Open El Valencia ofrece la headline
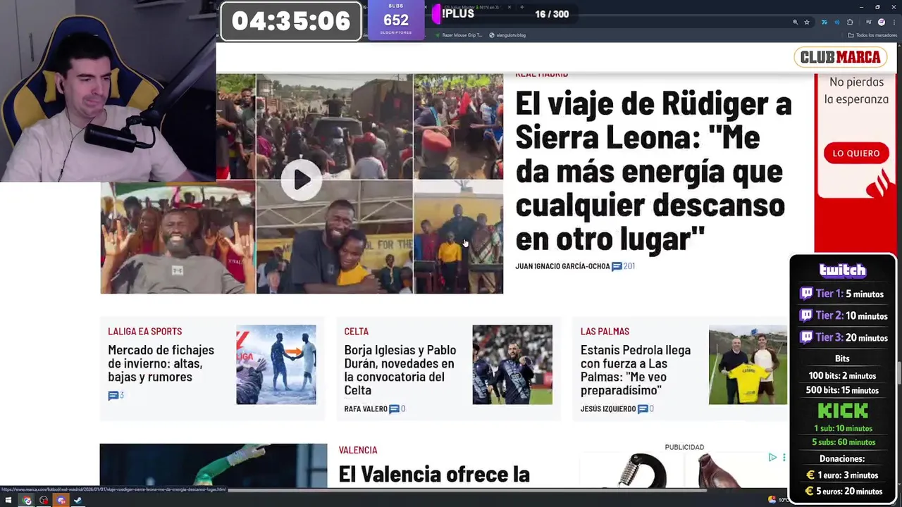The height and width of the screenshot is (507, 902). coord(434,474)
